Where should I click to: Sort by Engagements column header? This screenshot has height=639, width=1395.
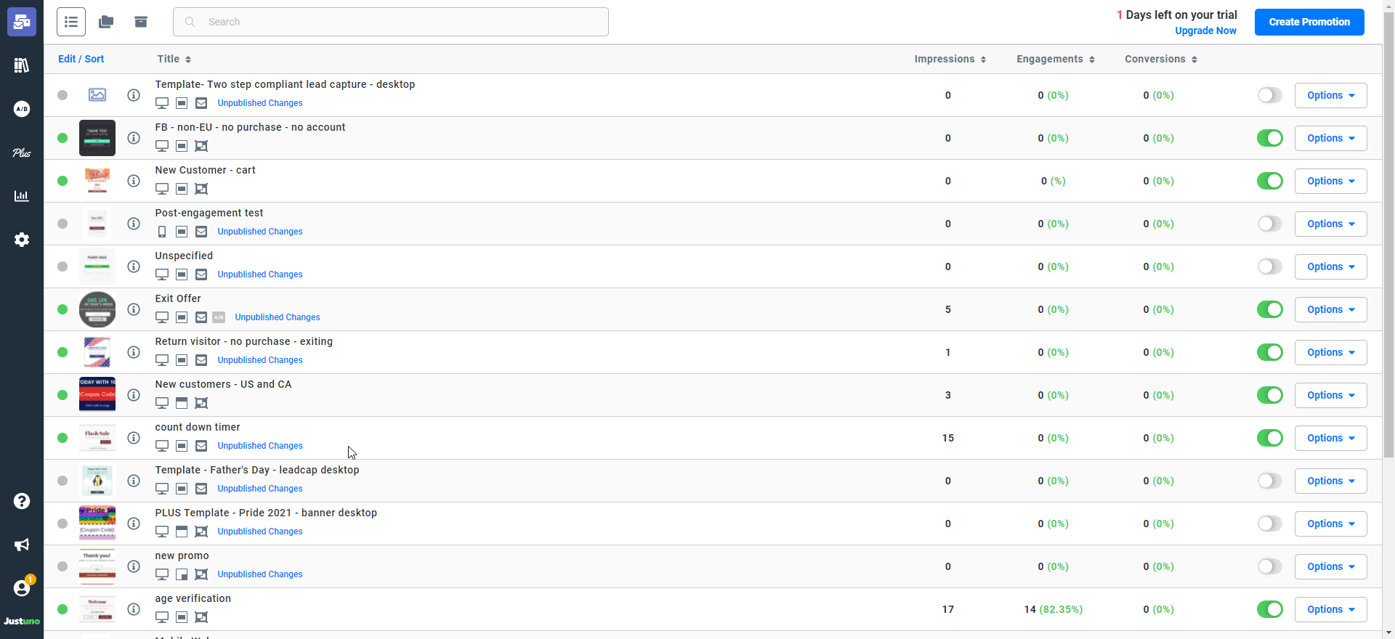pyautogui.click(x=1056, y=59)
